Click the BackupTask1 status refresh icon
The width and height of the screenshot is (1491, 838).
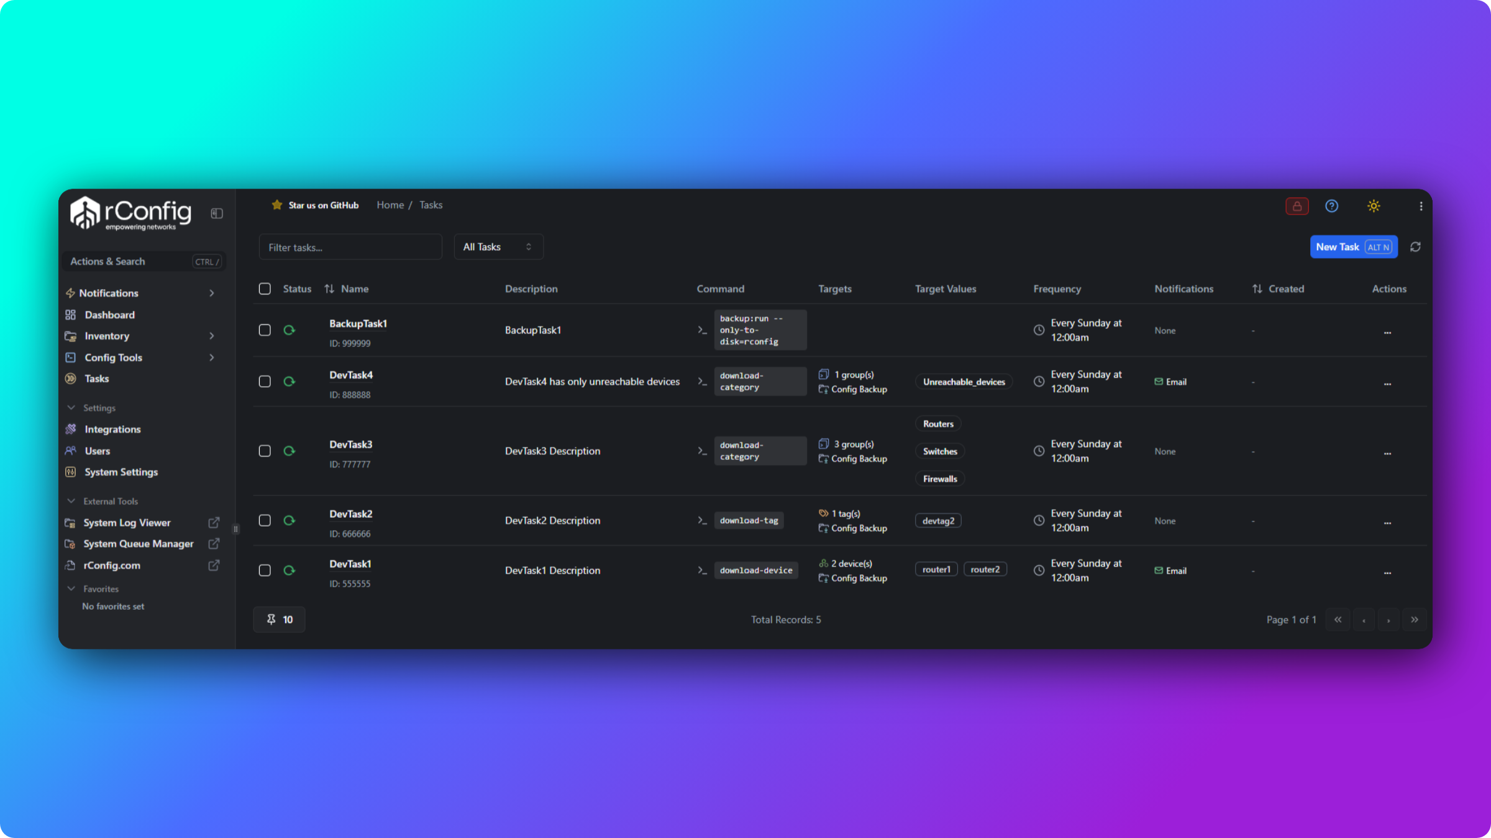289,330
